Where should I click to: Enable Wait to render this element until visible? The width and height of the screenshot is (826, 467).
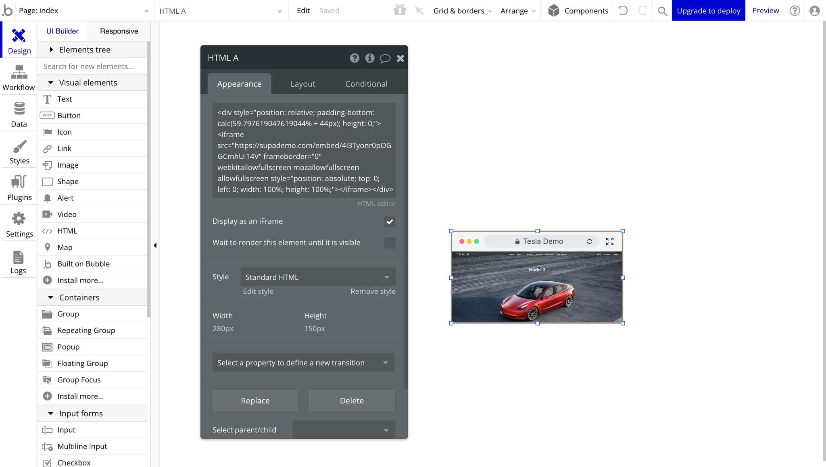[x=389, y=243]
